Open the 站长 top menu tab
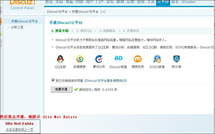This screenshot has height=134, width=215. 175,2
